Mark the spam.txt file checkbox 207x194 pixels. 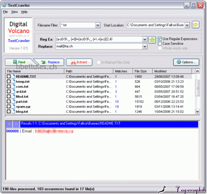(9, 107)
